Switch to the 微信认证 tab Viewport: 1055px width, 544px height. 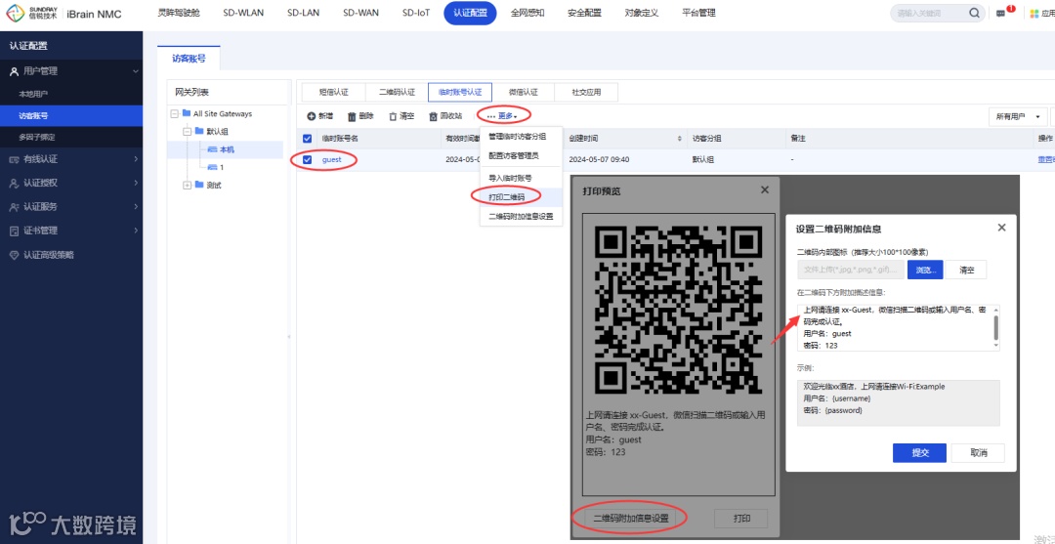[x=523, y=92]
